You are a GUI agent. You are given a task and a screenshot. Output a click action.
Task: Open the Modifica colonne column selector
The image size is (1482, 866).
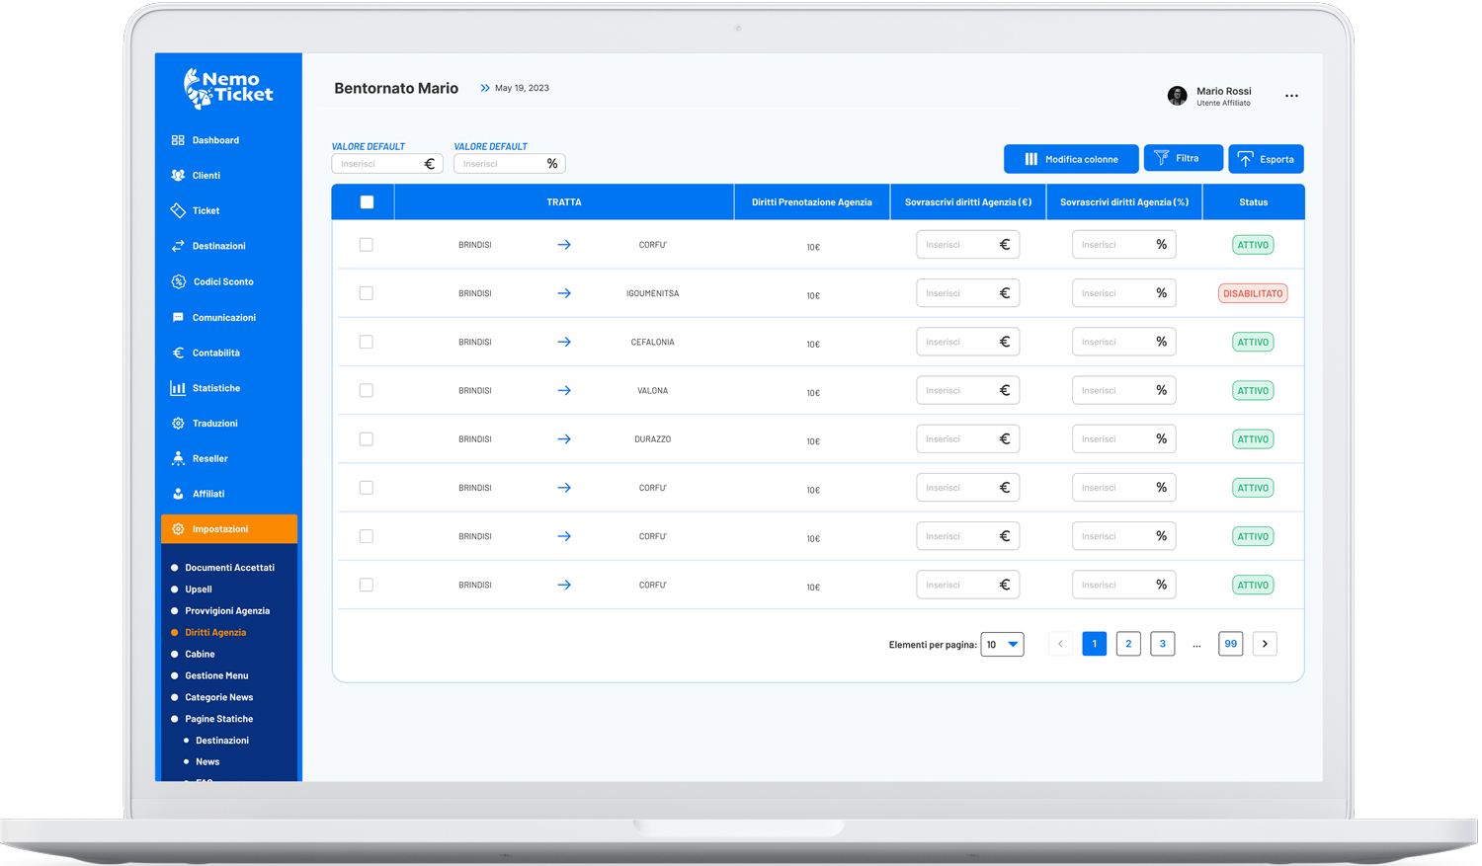(1071, 159)
